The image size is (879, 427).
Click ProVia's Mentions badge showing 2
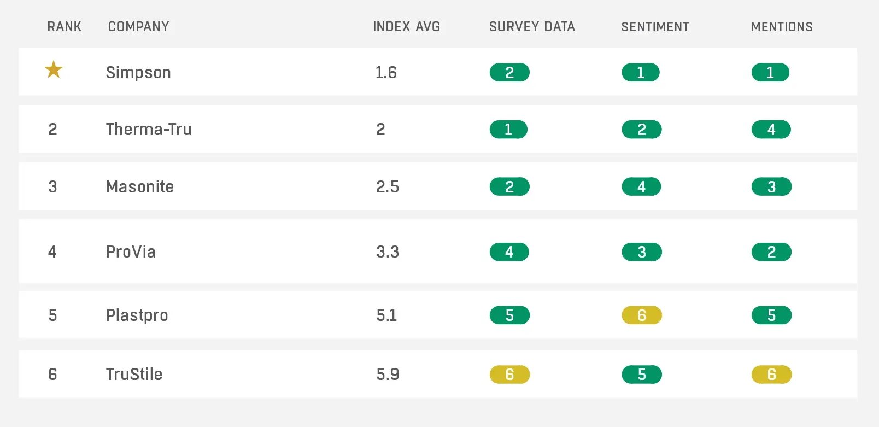pos(771,252)
